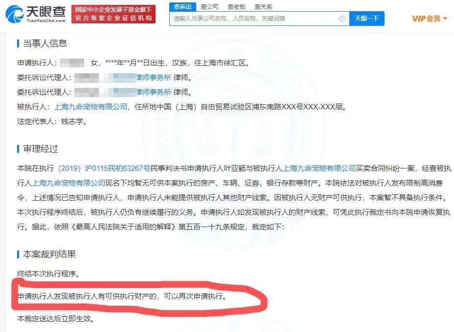Switch to the 查老板 tab
454x332 pixels.
click(x=236, y=7)
